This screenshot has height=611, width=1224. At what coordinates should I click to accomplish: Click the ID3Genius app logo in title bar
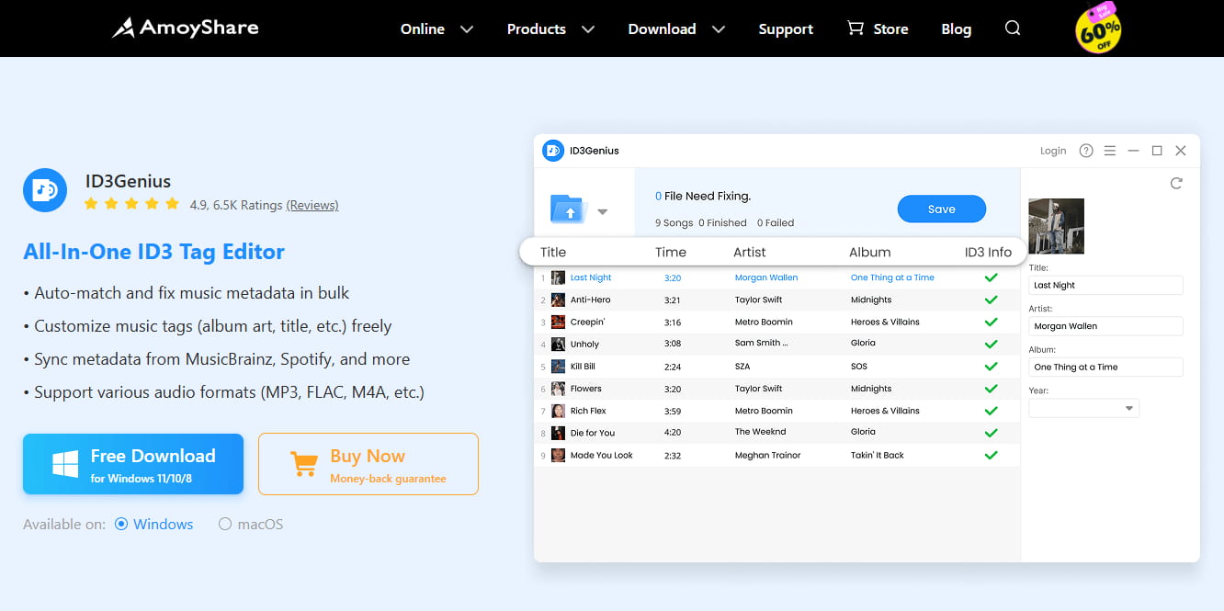(553, 151)
